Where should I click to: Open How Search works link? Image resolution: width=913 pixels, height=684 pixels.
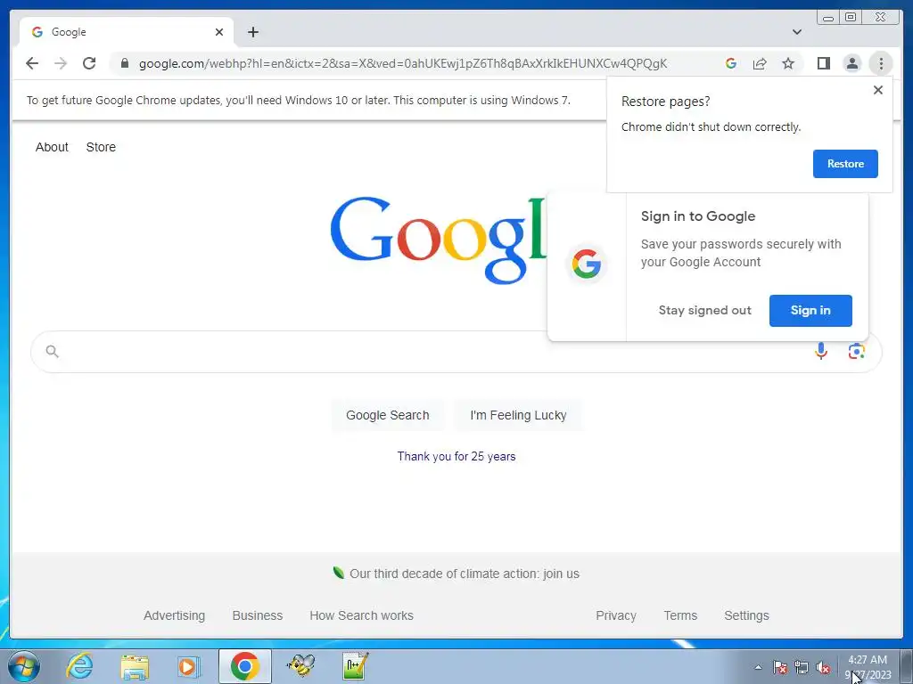(362, 615)
